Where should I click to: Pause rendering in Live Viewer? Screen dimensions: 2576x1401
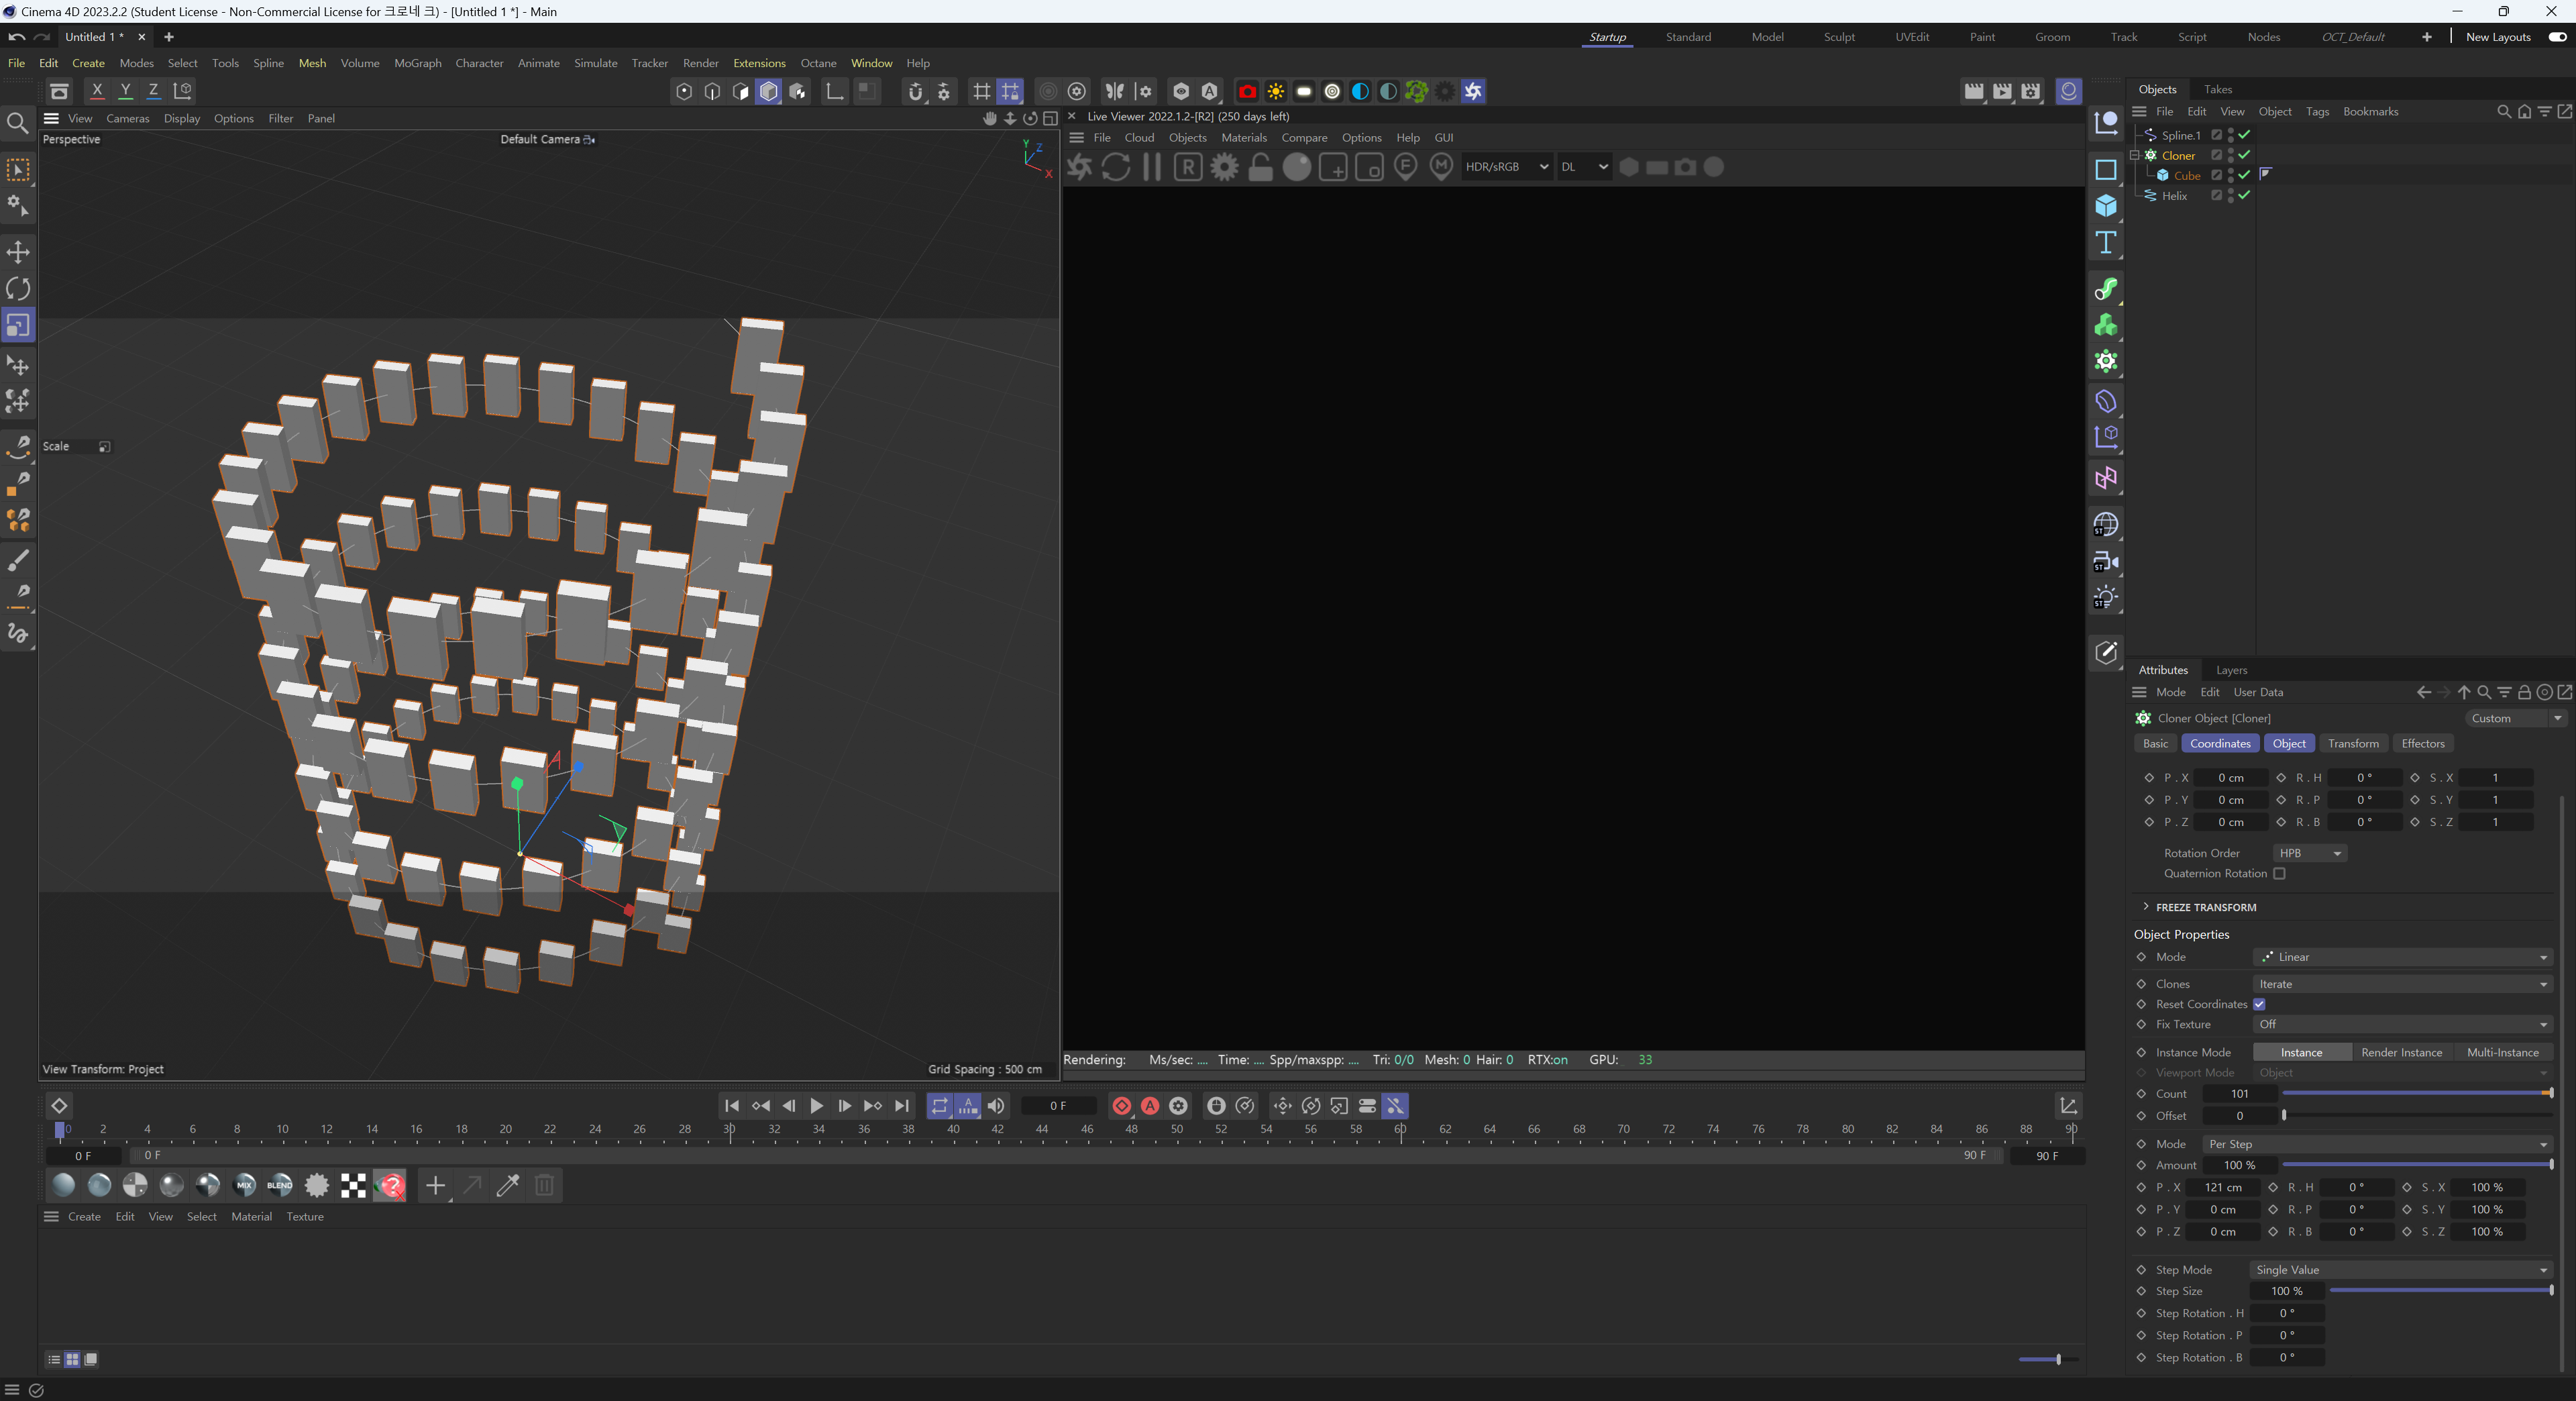coord(1152,167)
